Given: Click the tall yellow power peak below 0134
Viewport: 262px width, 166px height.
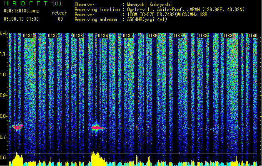Looking at the screenshot, I should pyautogui.click(x=98, y=159).
